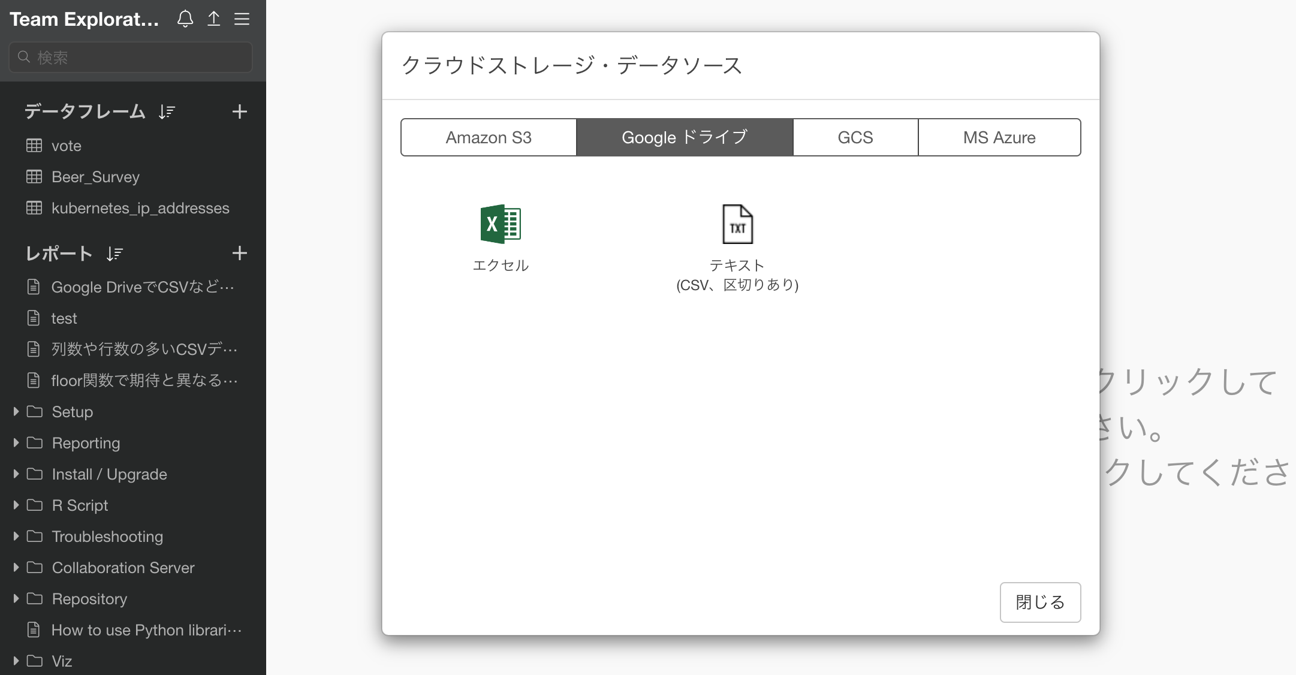Switch to GCS tab
The height and width of the screenshot is (675, 1296).
tap(855, 137)
